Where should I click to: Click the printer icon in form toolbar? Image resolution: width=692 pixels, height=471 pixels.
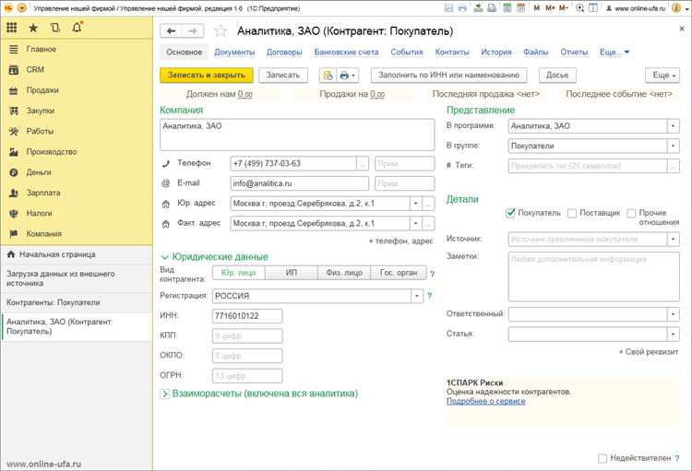(x=347, y=76)
